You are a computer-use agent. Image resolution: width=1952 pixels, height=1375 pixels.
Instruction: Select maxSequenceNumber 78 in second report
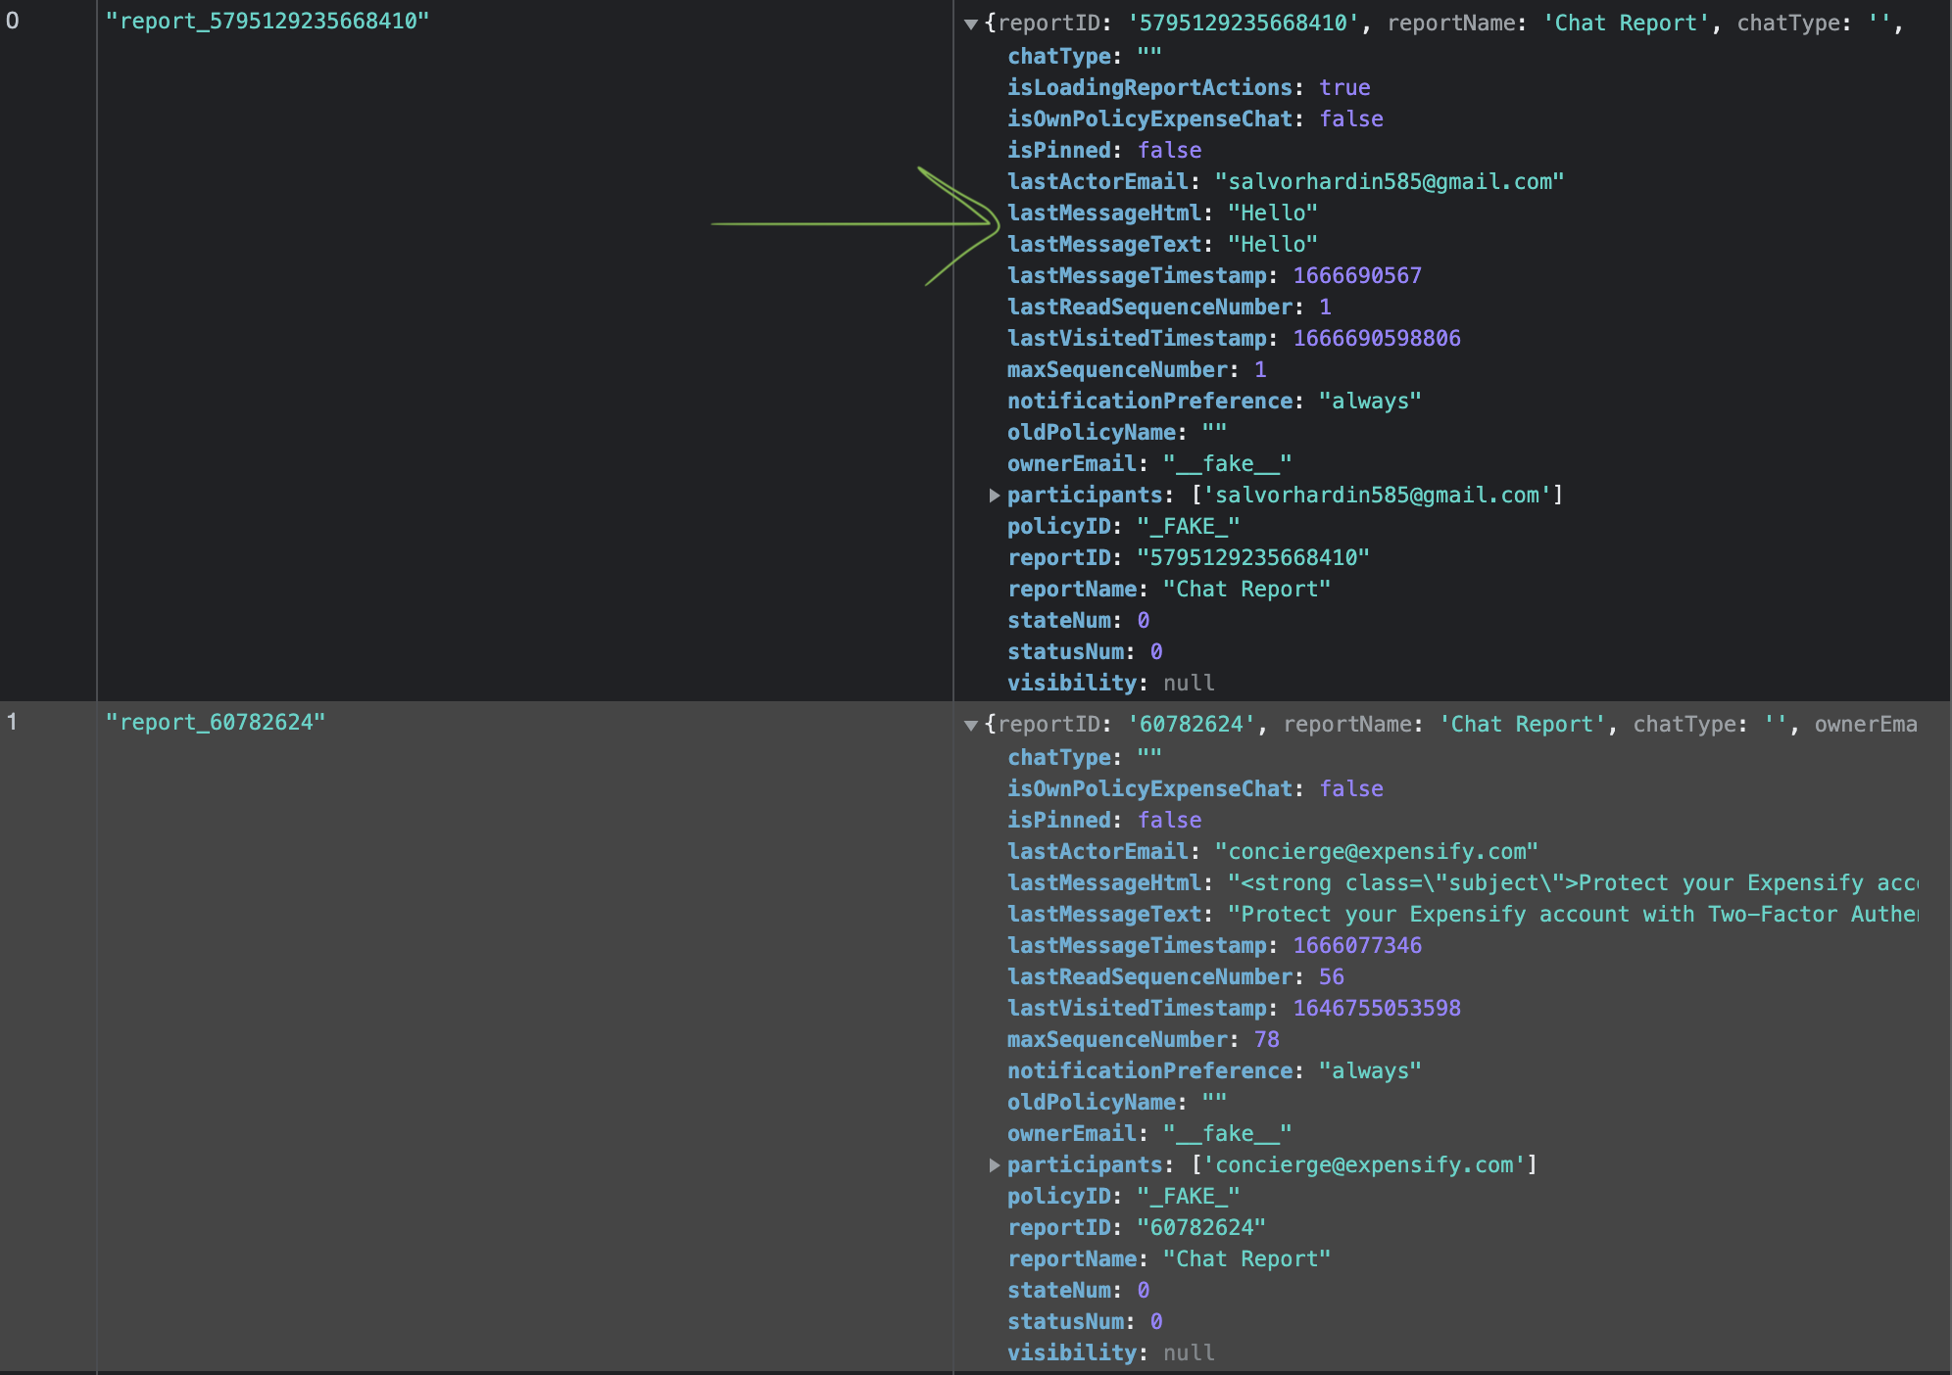1265,1039
